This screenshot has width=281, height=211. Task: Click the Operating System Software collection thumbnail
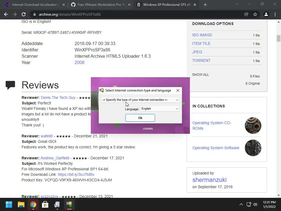pyautogui.click(x=253, y=148)
